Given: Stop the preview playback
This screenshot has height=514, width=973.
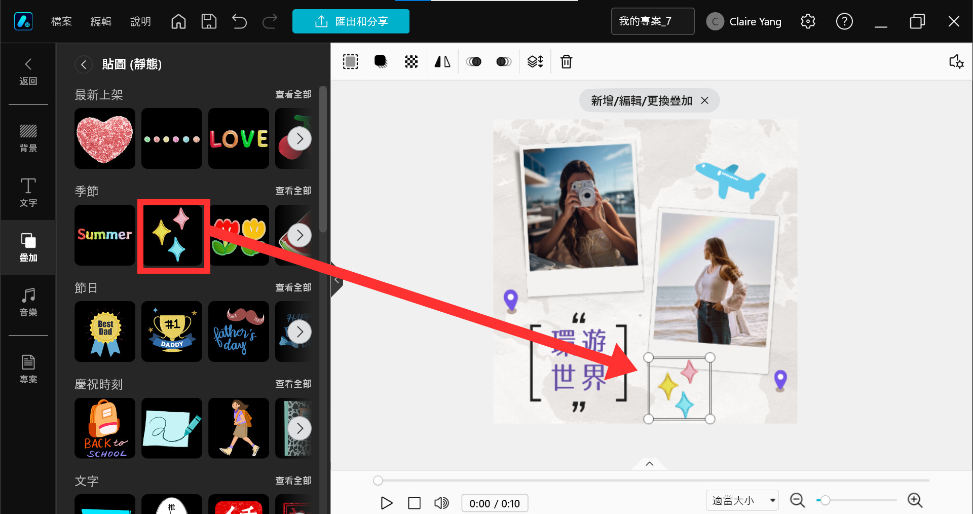Looking at the screenshot, I should click(414, 503).
